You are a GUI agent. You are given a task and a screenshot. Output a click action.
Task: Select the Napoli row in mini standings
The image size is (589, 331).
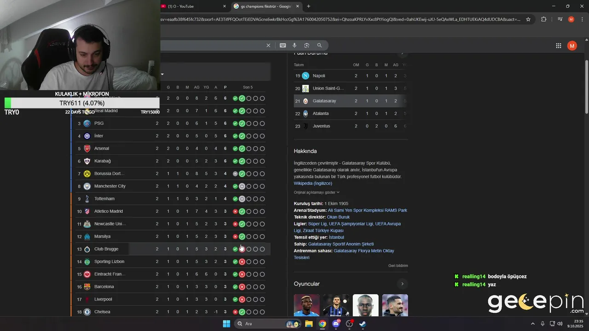351,76
